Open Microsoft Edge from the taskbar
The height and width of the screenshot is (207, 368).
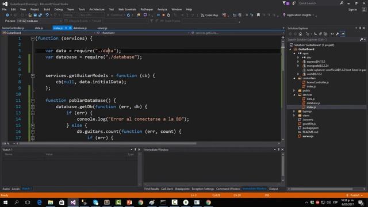point(39,202)
